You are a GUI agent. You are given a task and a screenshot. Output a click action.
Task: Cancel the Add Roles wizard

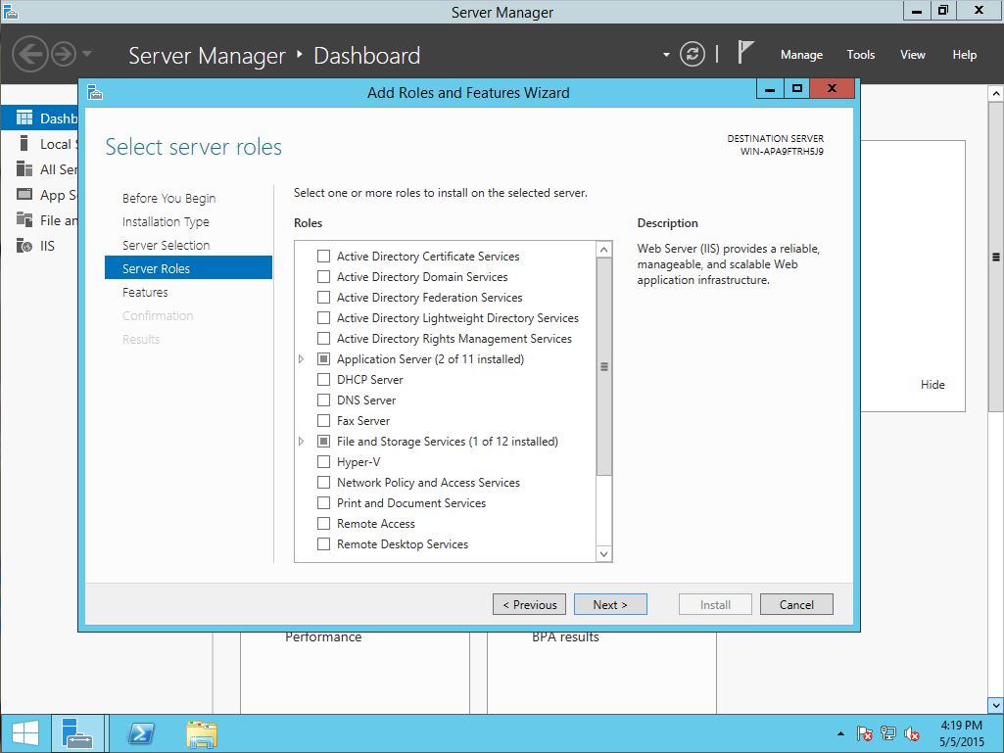pyautogui.click(x=796, y=604)
